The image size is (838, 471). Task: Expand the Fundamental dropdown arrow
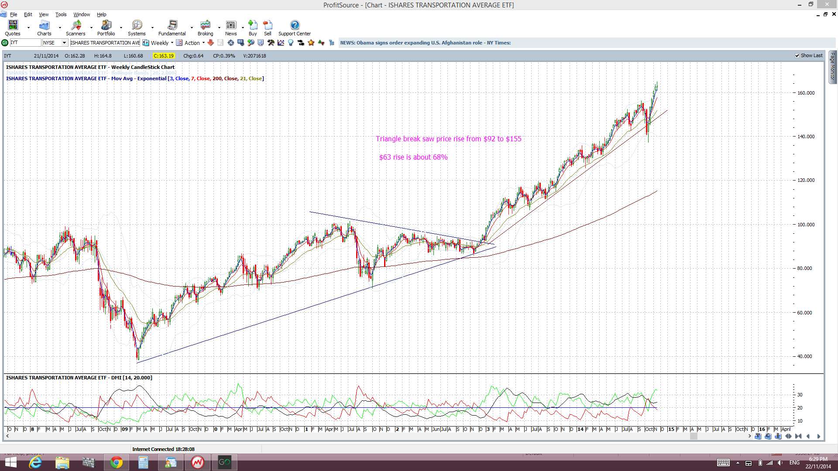coord(192,28)
